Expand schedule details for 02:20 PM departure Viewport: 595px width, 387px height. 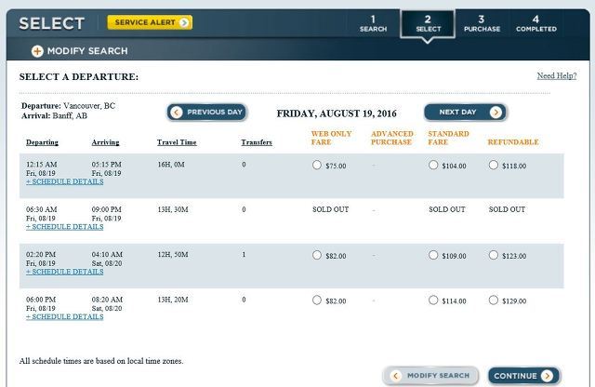click(64, 272)
